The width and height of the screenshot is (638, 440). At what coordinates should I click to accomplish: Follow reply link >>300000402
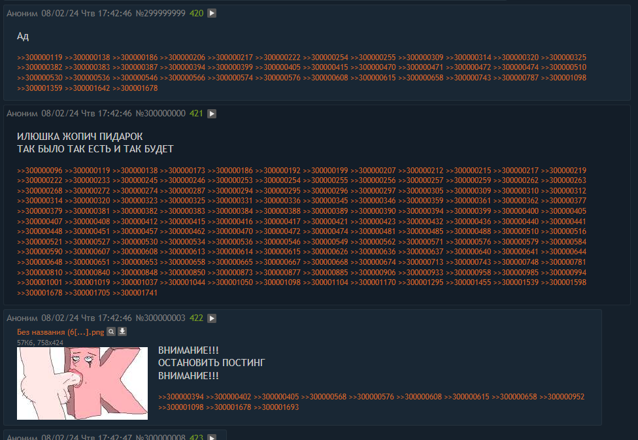coord(228,397)
